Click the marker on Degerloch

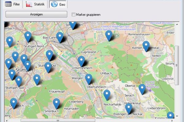[13, 103]
